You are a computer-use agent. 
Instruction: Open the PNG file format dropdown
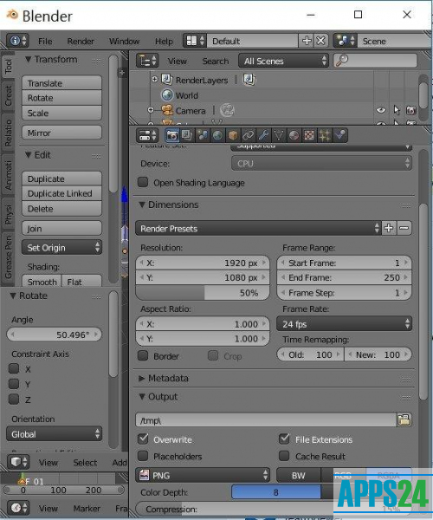(x=203, y=475)
